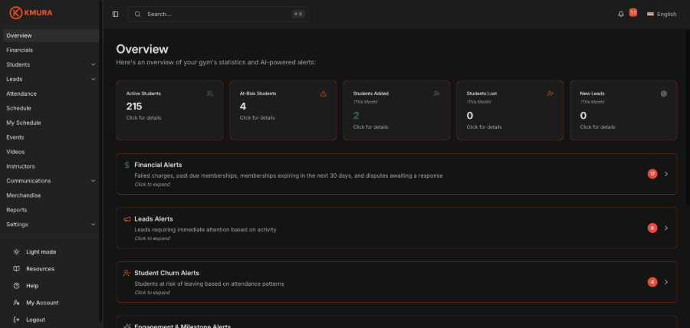Open the English language selector
This screenshot has width=690, height=328.
(662, 14)
